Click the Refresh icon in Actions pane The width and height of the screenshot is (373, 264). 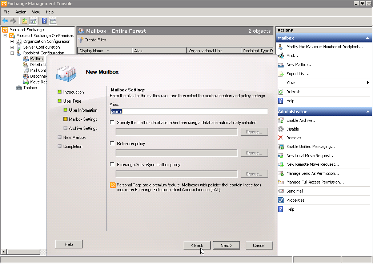(x=281, y=92)
